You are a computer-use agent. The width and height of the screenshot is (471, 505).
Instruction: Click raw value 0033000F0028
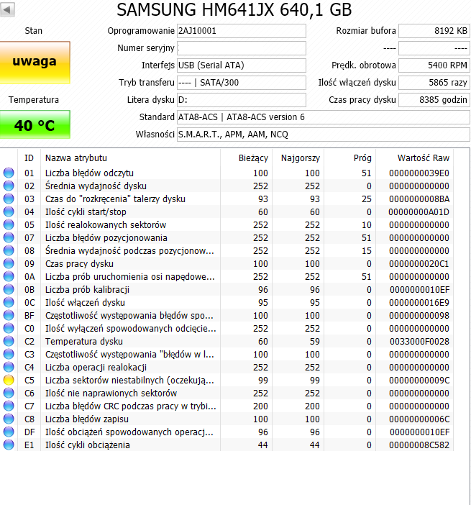coord(419,341)
